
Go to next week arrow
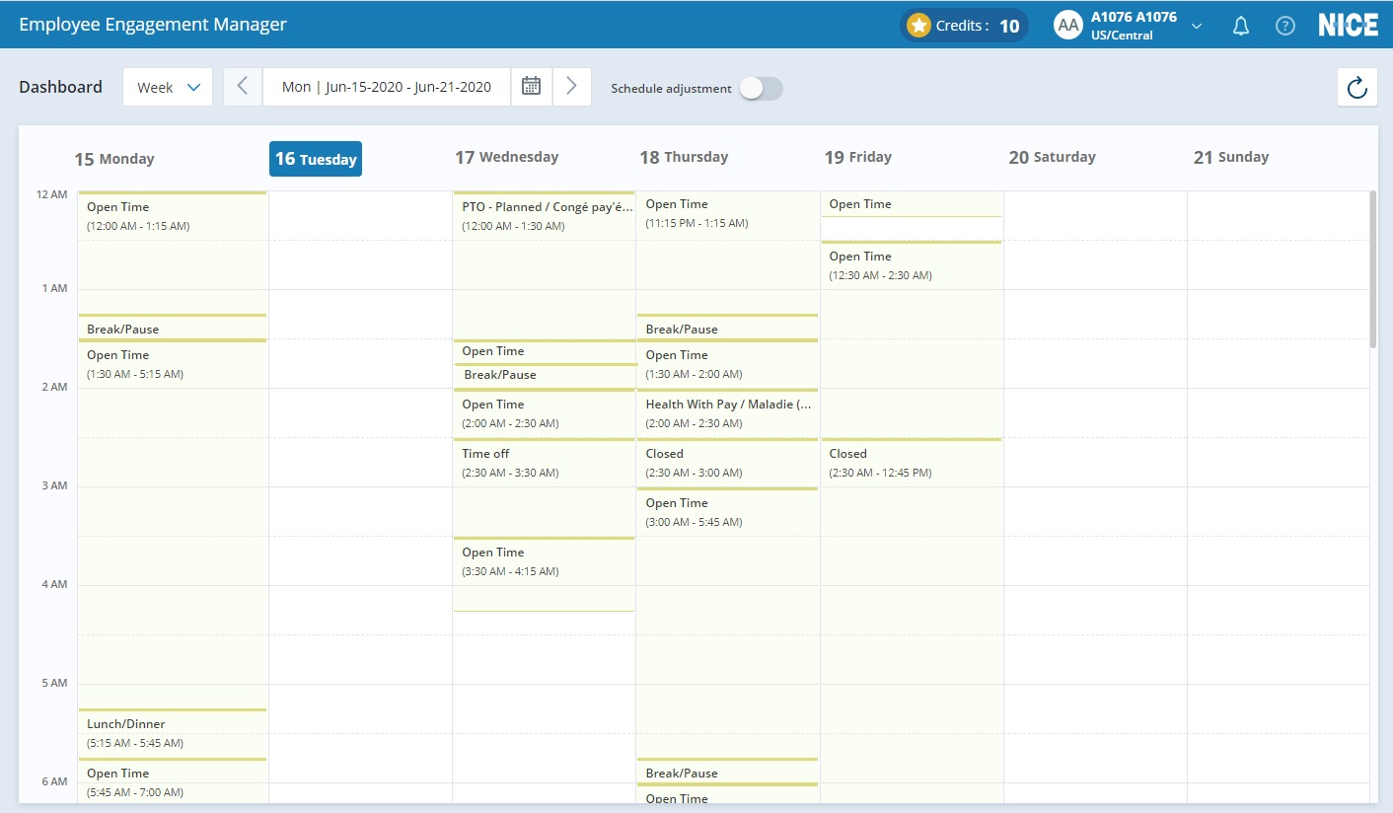(571, 87)
